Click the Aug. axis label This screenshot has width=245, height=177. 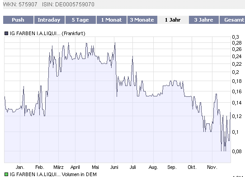153,168
